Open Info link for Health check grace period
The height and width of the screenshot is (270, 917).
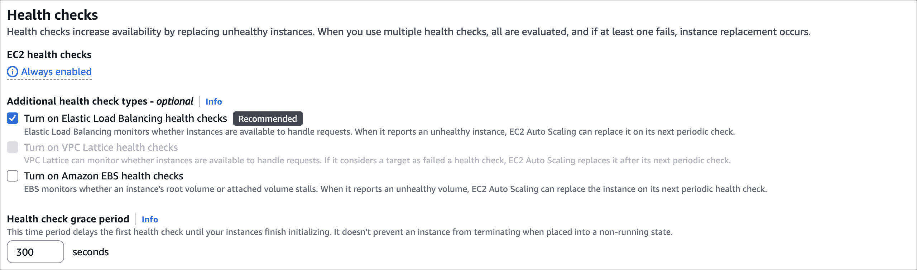click(x=150, y=220)
